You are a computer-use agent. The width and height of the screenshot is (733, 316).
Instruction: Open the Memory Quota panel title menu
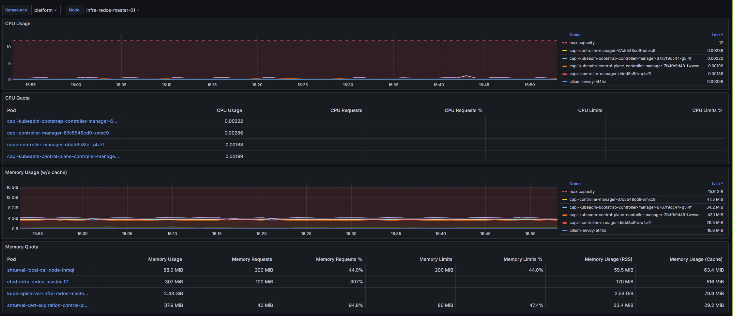pos(22,247)
